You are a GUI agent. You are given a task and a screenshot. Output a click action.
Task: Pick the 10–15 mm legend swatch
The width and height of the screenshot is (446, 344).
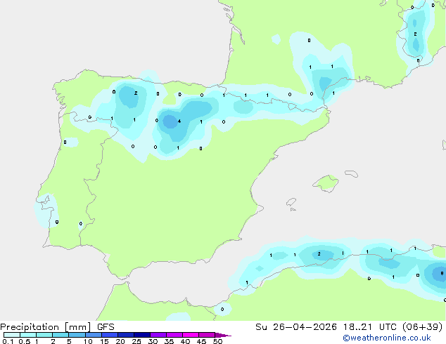click(x=93, y=335)
